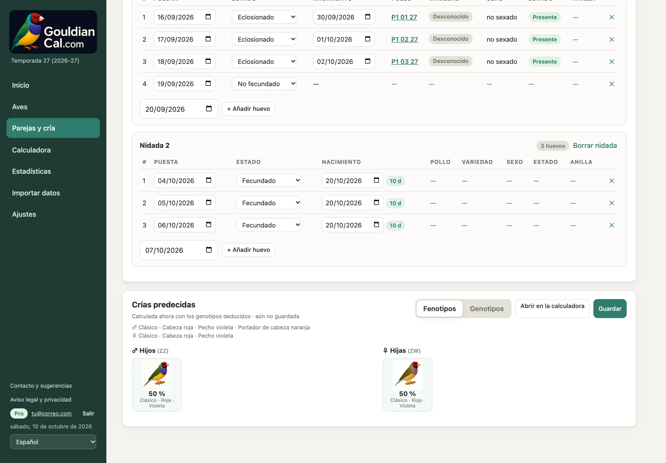Open calendar picker for nacimiento in 06/10/2026 row
666x463 pixels.
[376, 225]
